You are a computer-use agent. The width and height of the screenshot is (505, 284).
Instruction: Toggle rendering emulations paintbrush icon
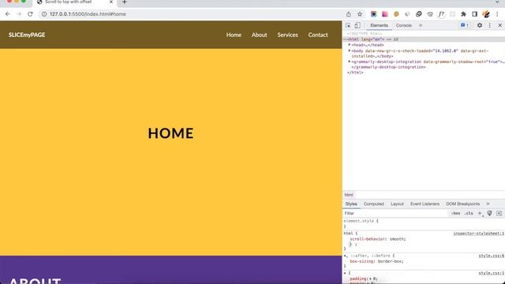coord(489,213)
